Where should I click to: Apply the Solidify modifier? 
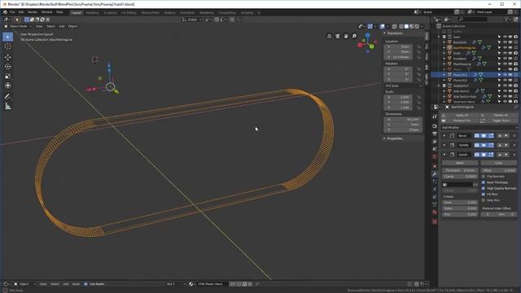(460, 163)
